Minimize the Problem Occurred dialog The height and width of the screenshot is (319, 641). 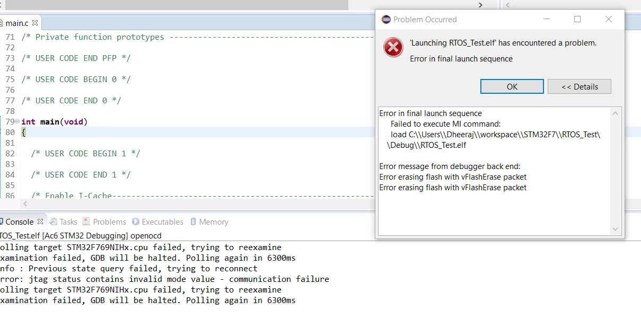[x=547, y=19]
